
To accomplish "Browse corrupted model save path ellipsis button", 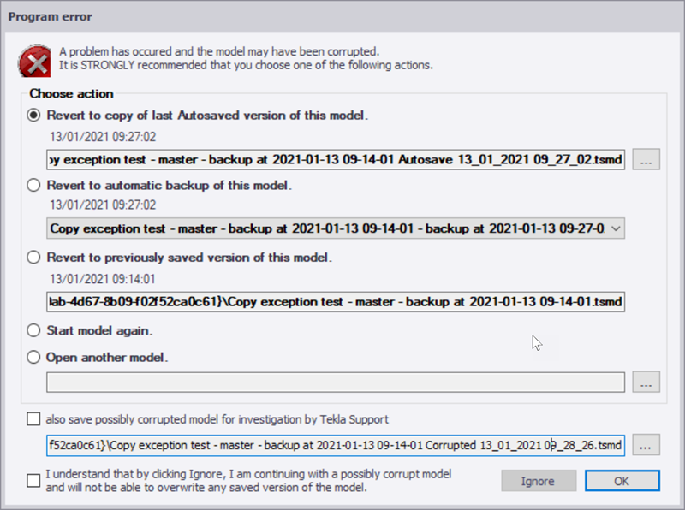I will coord(646,445).
